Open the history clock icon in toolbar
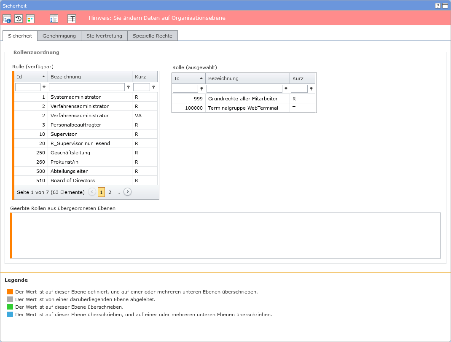 pos(19,19)
